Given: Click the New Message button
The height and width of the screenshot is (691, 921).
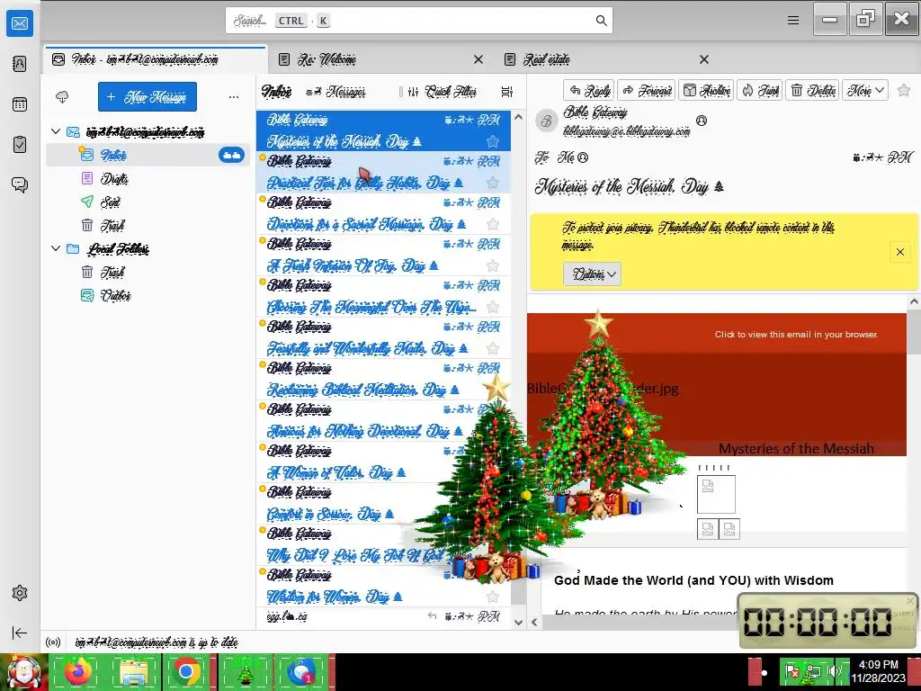Looking at the screenshot, I should [148, 97].
